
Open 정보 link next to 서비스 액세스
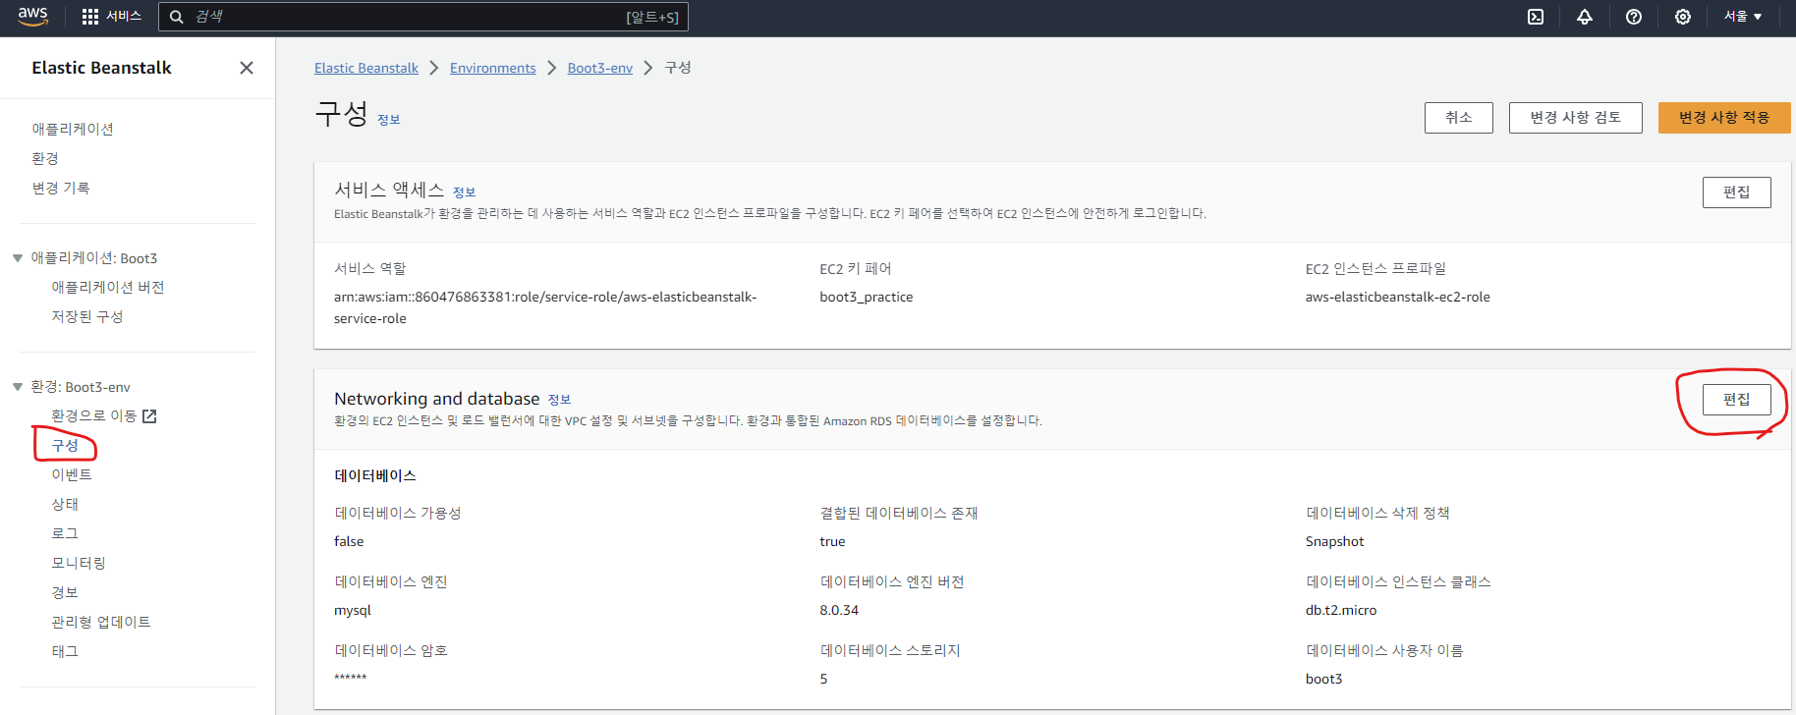(x=464, y=192)
